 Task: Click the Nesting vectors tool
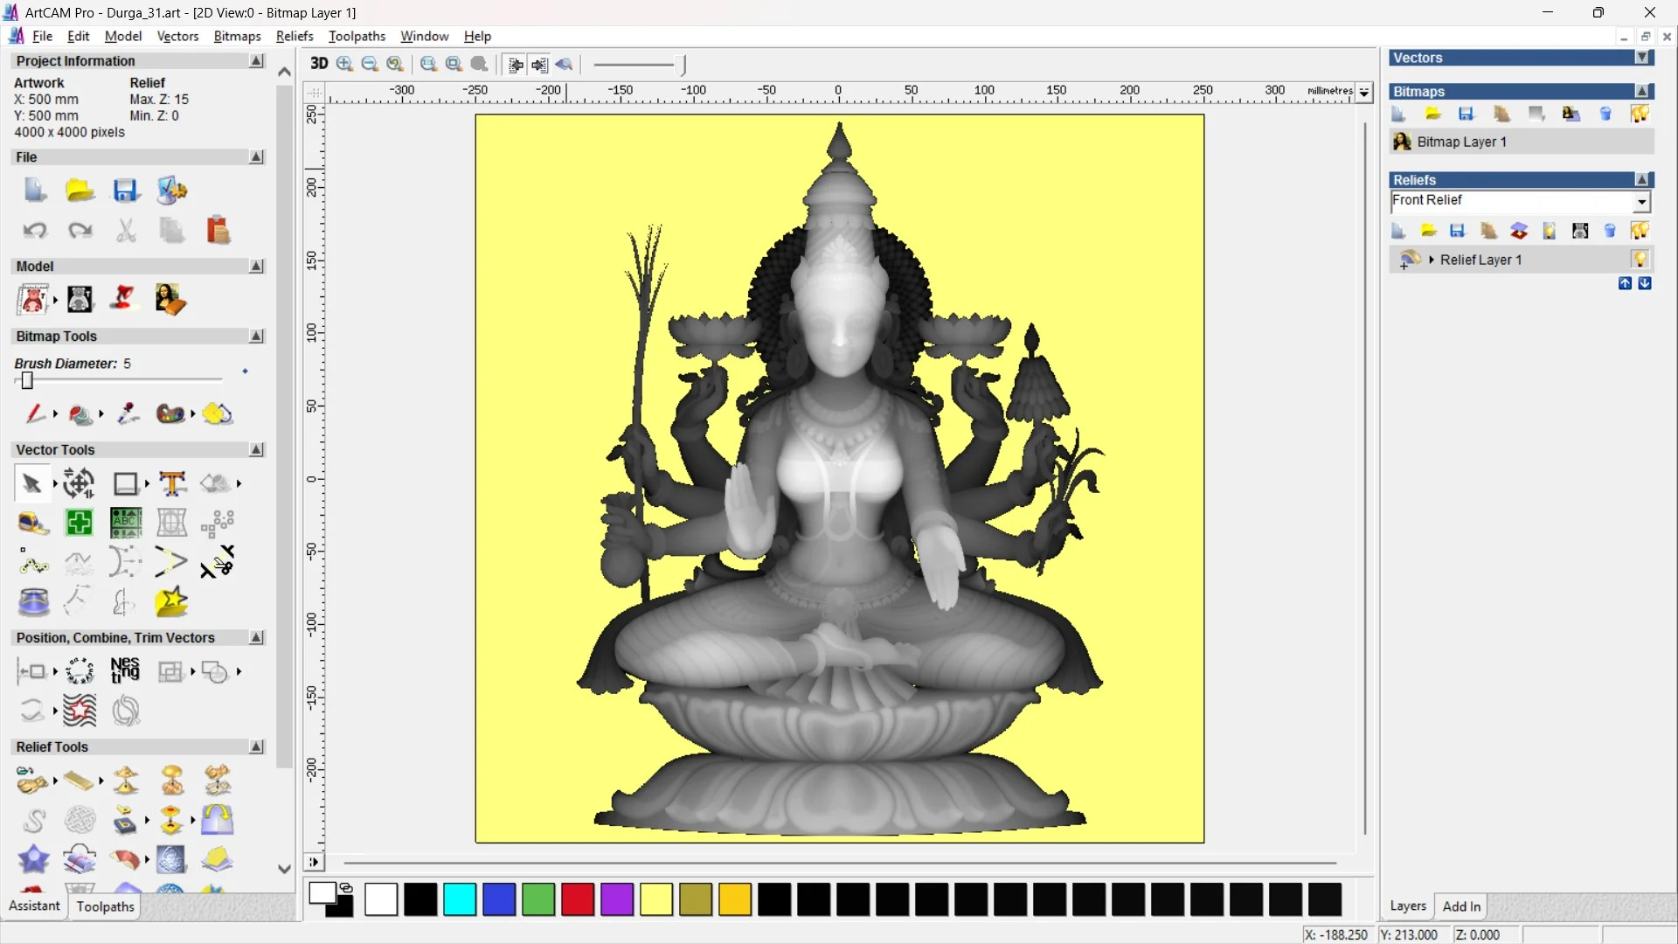pyautogui.click(x=125, y=670)
